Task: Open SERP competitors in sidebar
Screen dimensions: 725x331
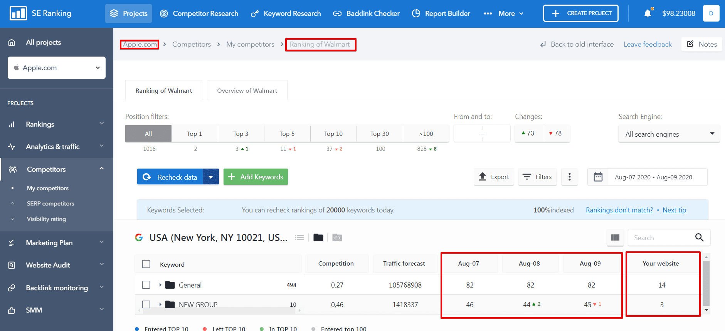Action: (x=50, y=204)
